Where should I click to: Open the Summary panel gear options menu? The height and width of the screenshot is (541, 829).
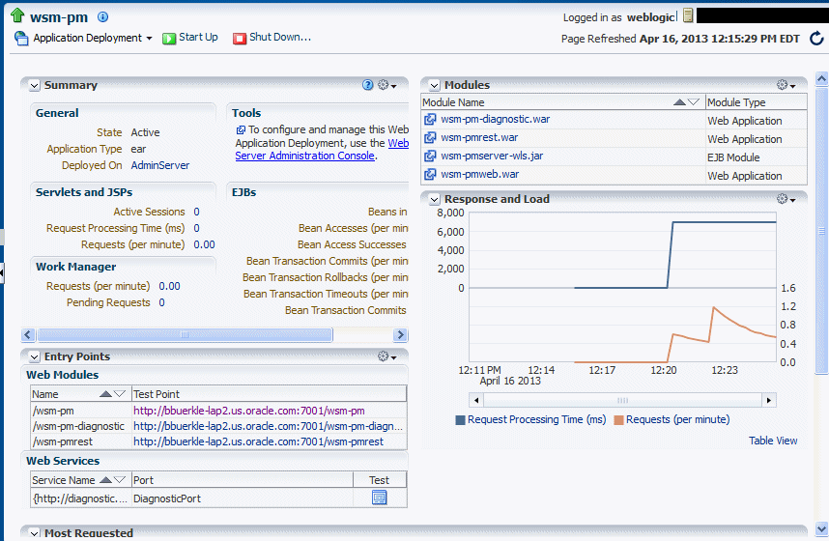tap(387, 85)
